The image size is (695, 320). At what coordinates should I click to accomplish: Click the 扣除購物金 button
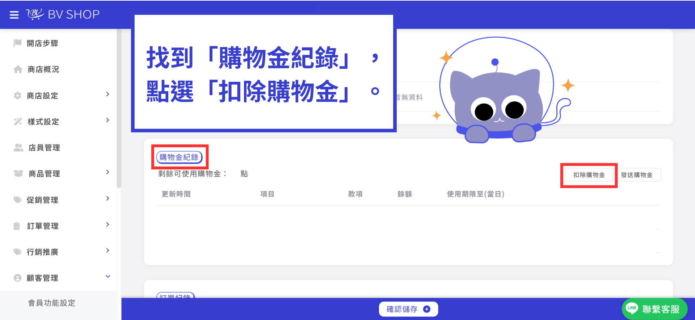[x=589, y=175]
